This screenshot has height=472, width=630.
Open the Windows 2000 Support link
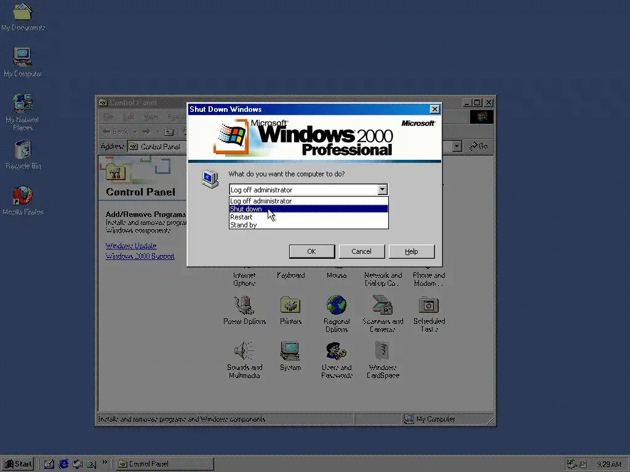pyautogui.click(x=140, y=256)
